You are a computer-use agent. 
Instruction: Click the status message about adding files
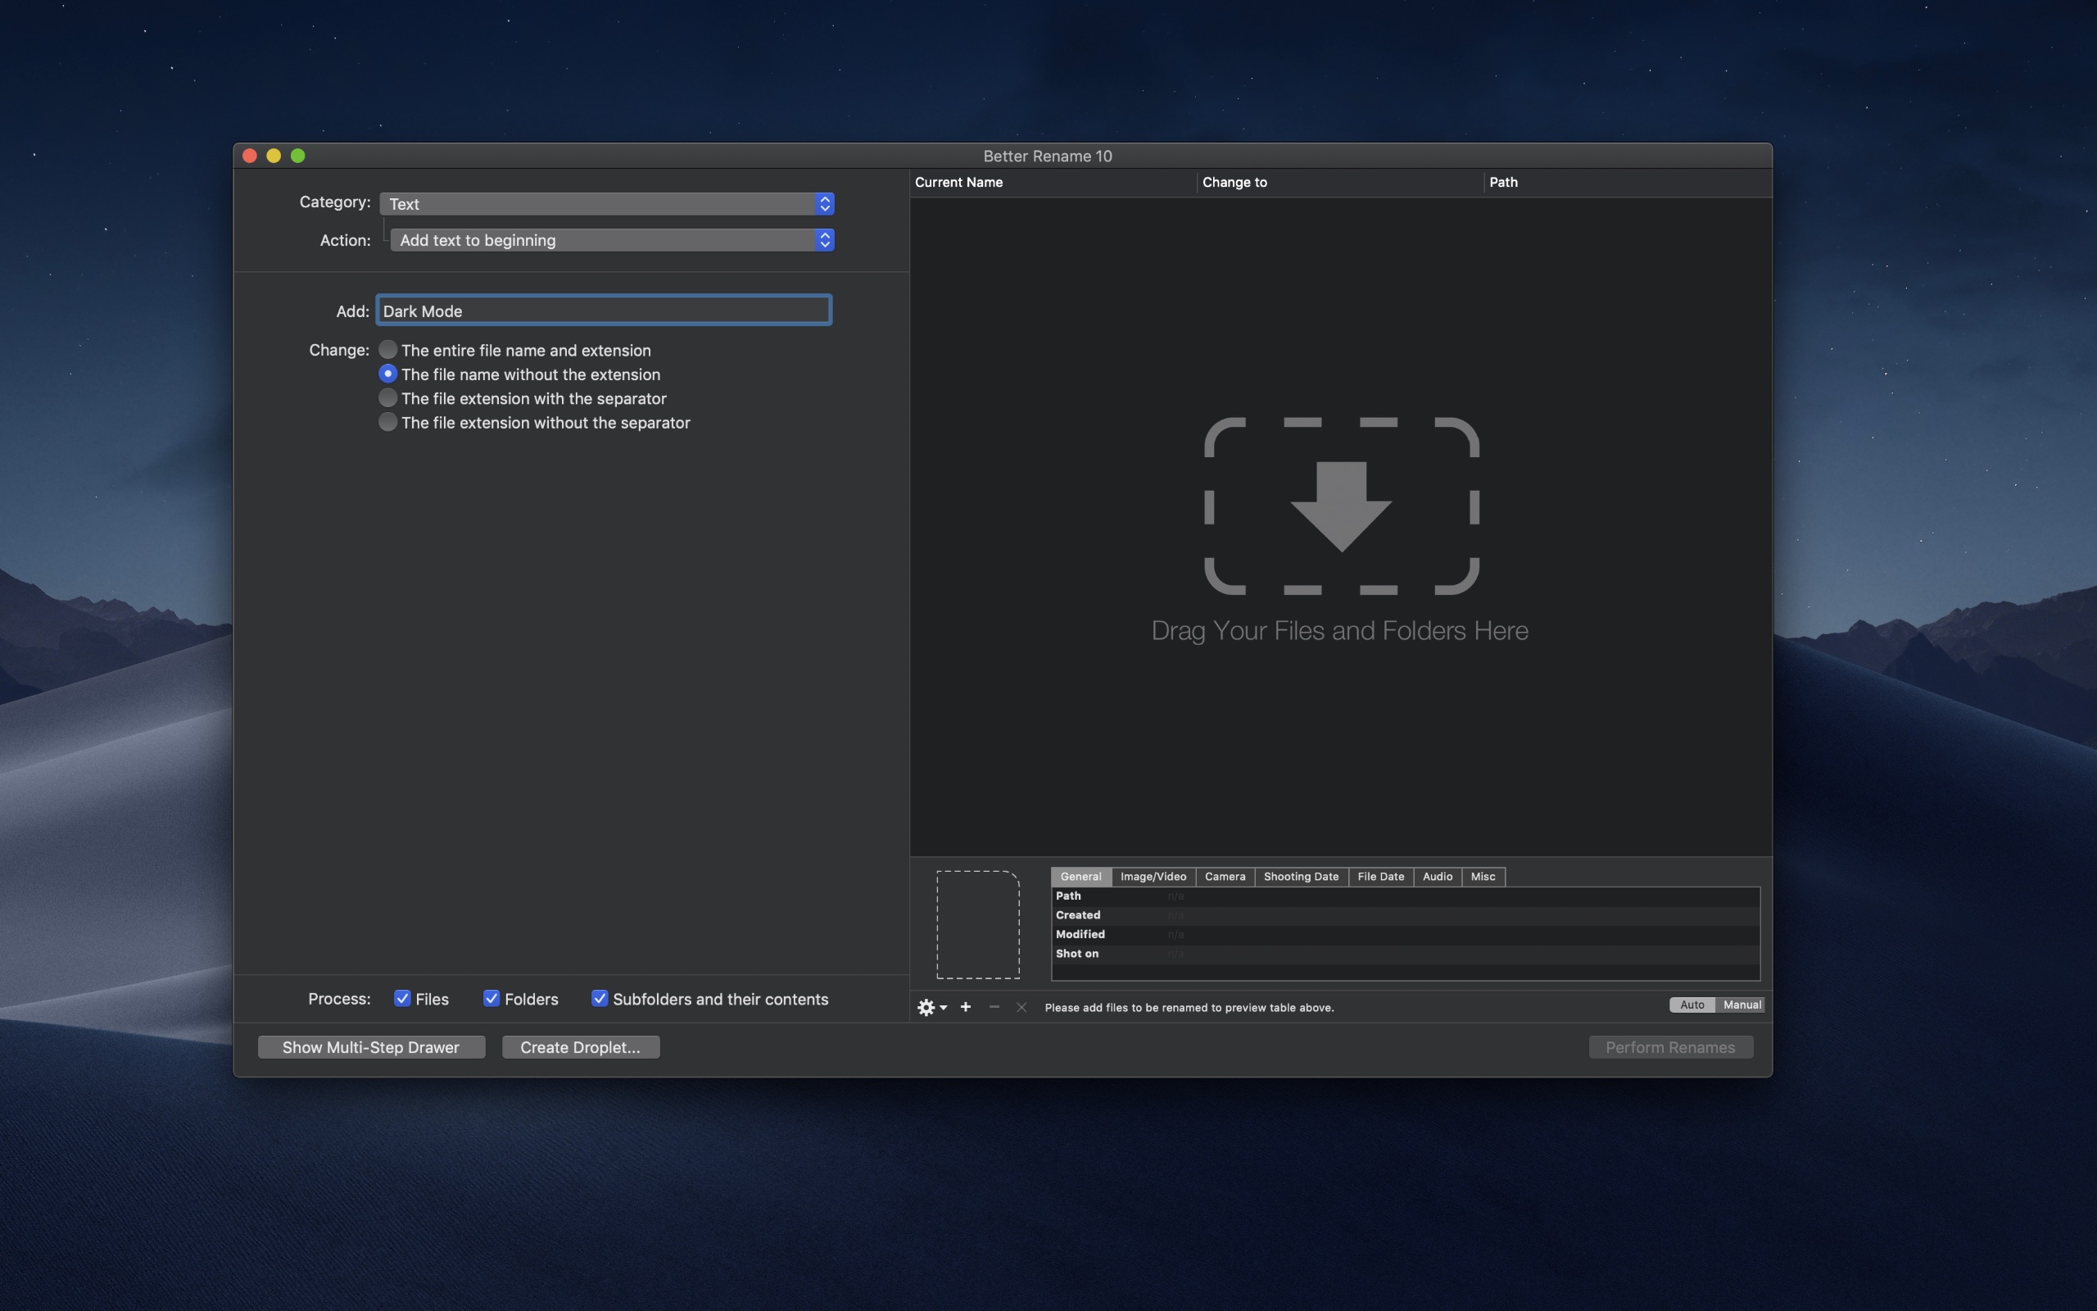click(x=1189, y=1008)
